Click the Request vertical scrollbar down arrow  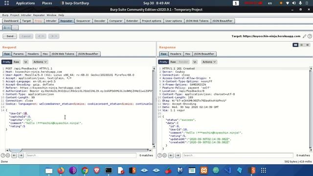(154, 147)
